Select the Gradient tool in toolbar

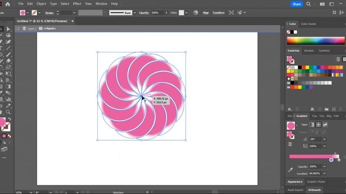click(9, 86)
